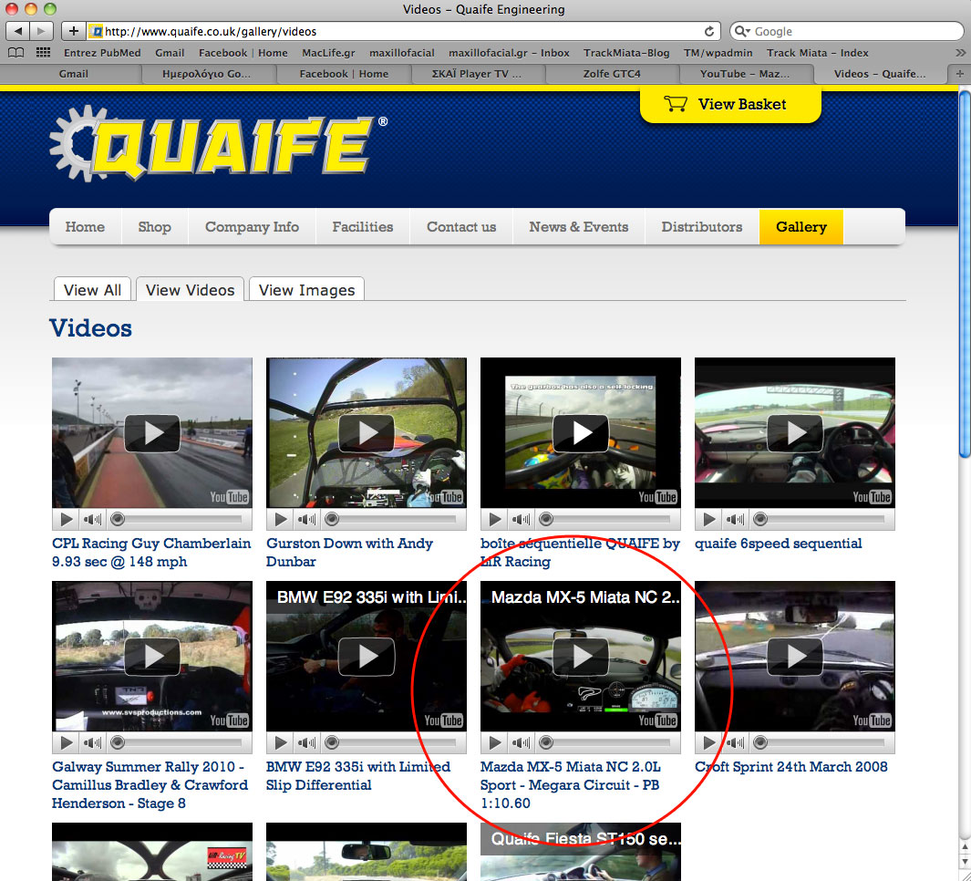This screenshot has width=971, height=881.
Task: Play the Gurston Down video thumbnail
Action: click(367, 433)
